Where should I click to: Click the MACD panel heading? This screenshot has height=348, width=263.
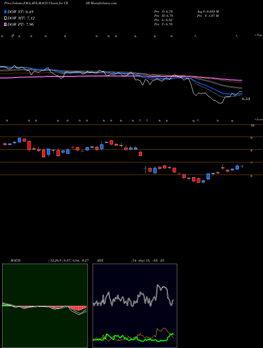[x=15, y=260]
